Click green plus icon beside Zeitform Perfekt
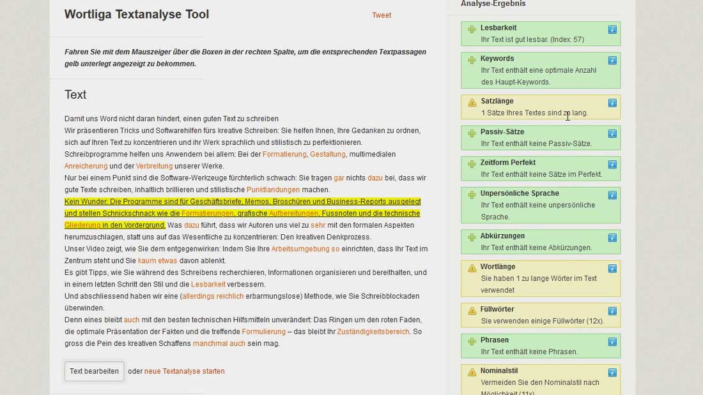 coord(472,165)
